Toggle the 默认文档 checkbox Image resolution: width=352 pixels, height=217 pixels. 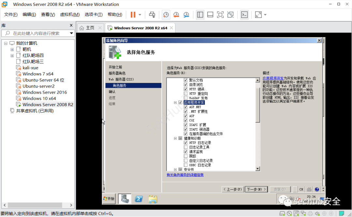(185, 80)
